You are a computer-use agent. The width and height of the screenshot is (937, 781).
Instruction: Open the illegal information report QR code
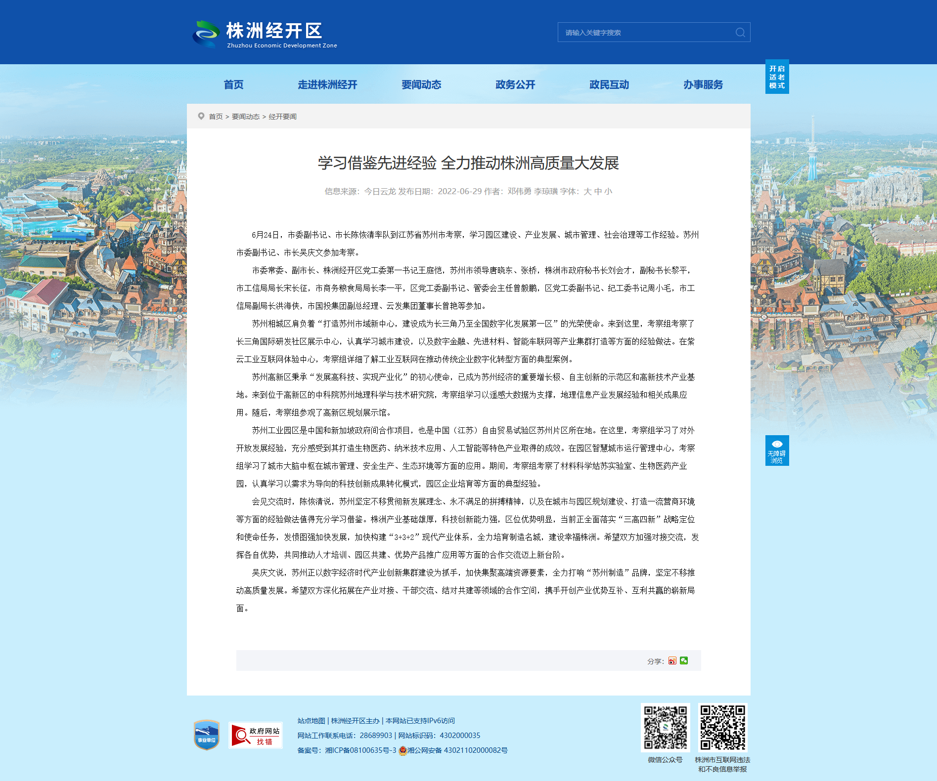click(722, 728)
